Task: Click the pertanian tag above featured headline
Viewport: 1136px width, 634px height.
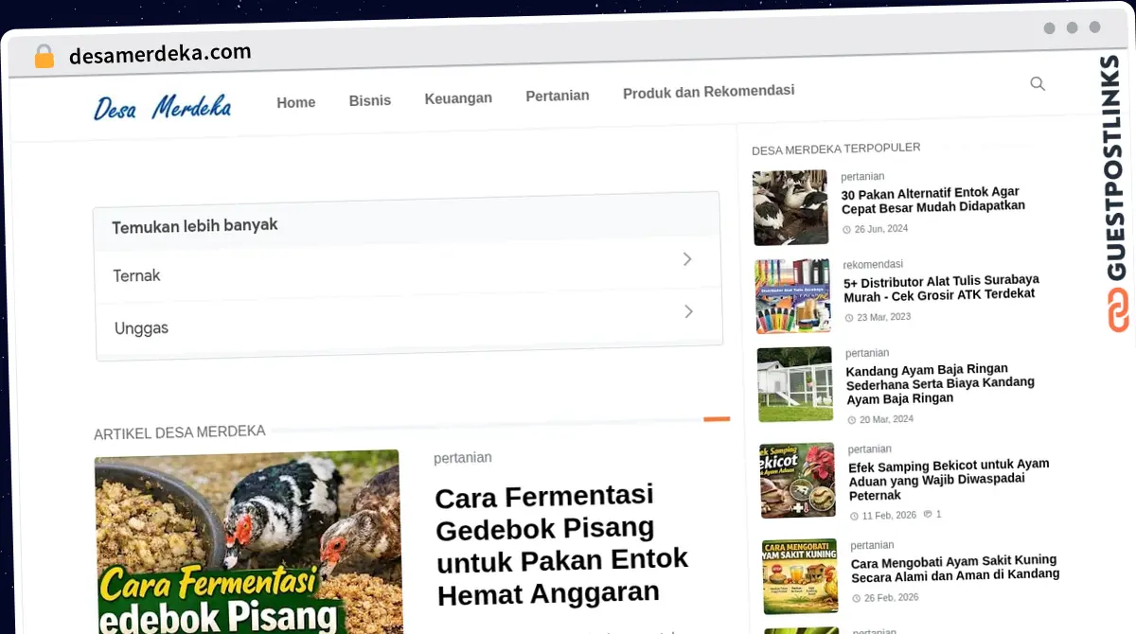Action: pyautogui.click(x=463, y=457)
